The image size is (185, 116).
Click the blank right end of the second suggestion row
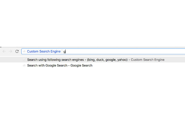coord(145,66)
